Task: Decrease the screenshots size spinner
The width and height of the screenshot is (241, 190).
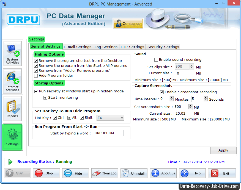Action: [x=190, y=108]
